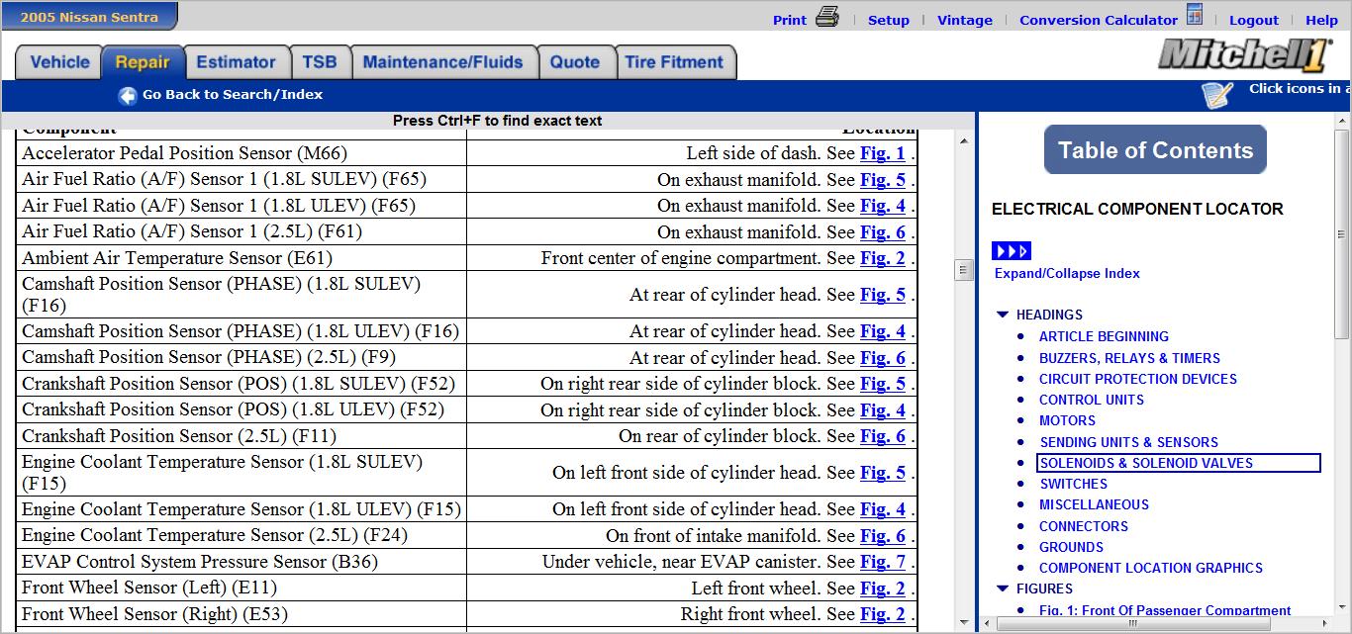The height and width of the screenshot is (634, 1352).
Task: Click Ambient Air Temperature Sensor (E61) cell
Action: 241,258
